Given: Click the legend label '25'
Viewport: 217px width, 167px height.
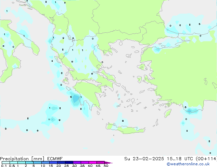Looking at the screenshot, I should 66,166.
